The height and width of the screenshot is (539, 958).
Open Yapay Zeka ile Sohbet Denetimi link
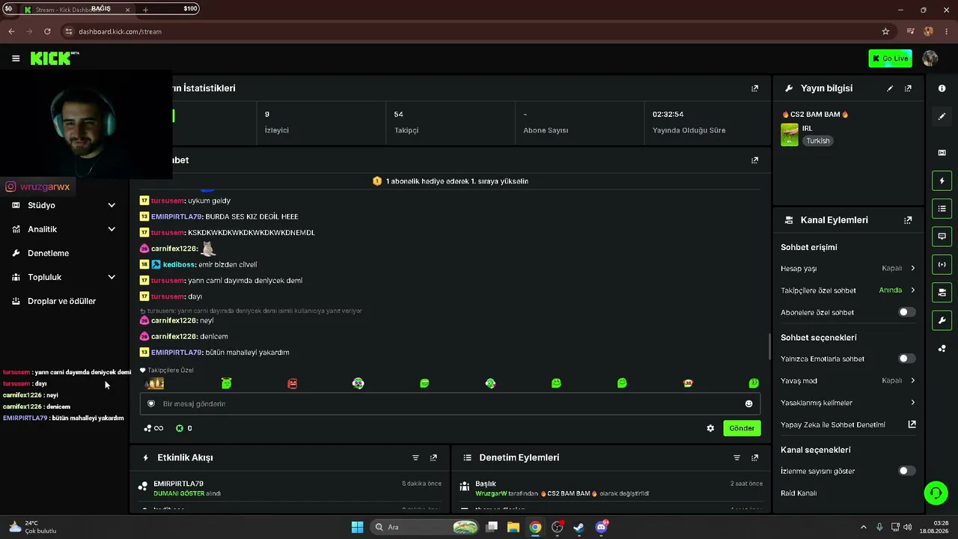point(848,424)
